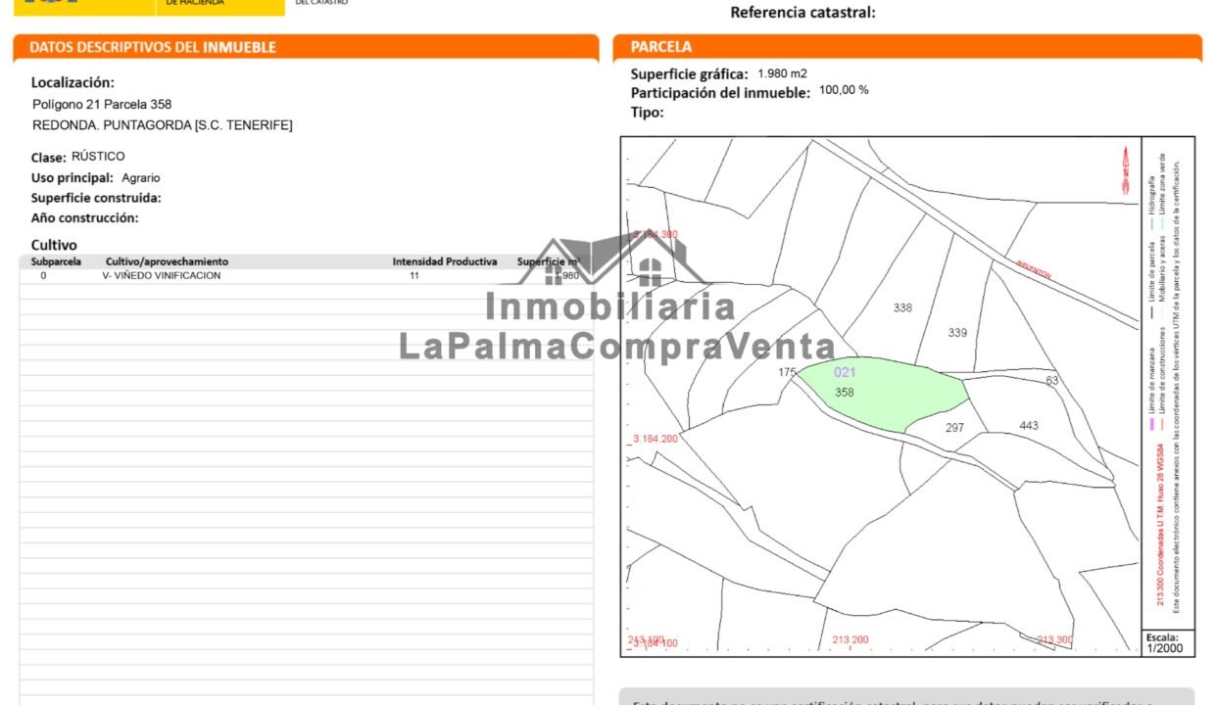
Task: Click parcel number 63 on the map
Action: tap(1052, 381)
